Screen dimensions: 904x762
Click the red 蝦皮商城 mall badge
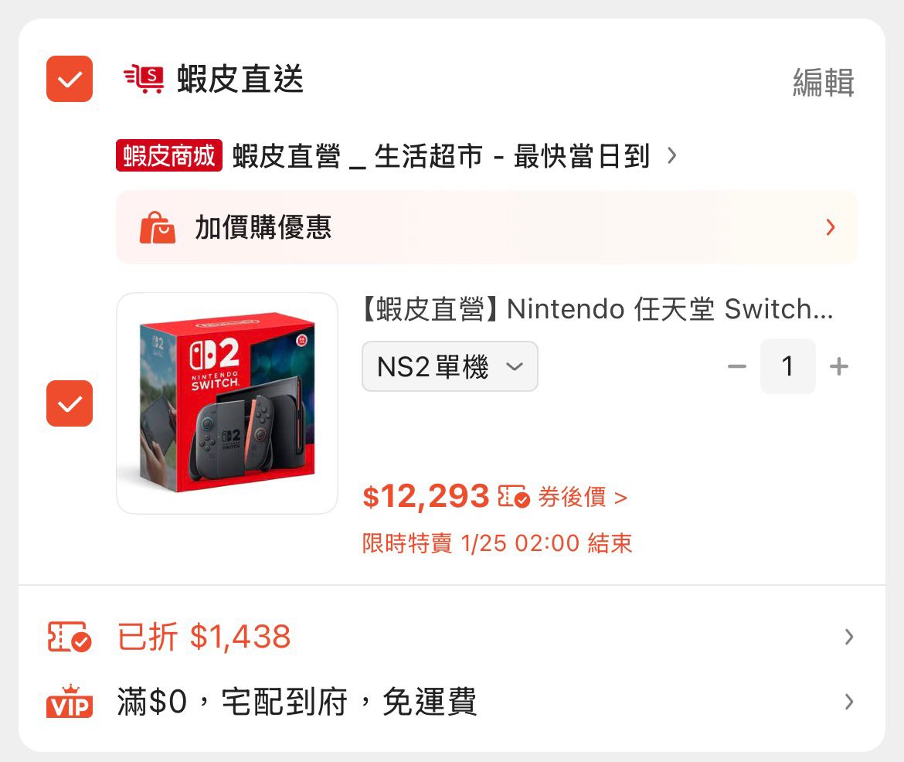coord(169,156)
